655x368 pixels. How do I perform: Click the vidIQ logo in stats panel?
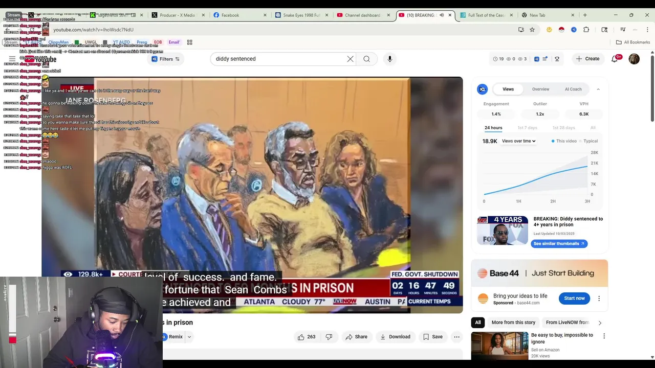pyautogui.click(x=482, y=89)
